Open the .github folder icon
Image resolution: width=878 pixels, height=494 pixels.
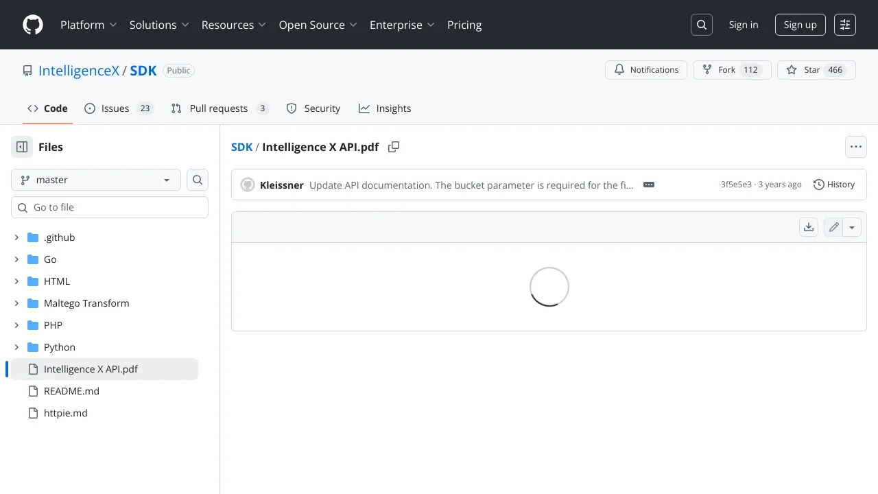pos(33,237)
